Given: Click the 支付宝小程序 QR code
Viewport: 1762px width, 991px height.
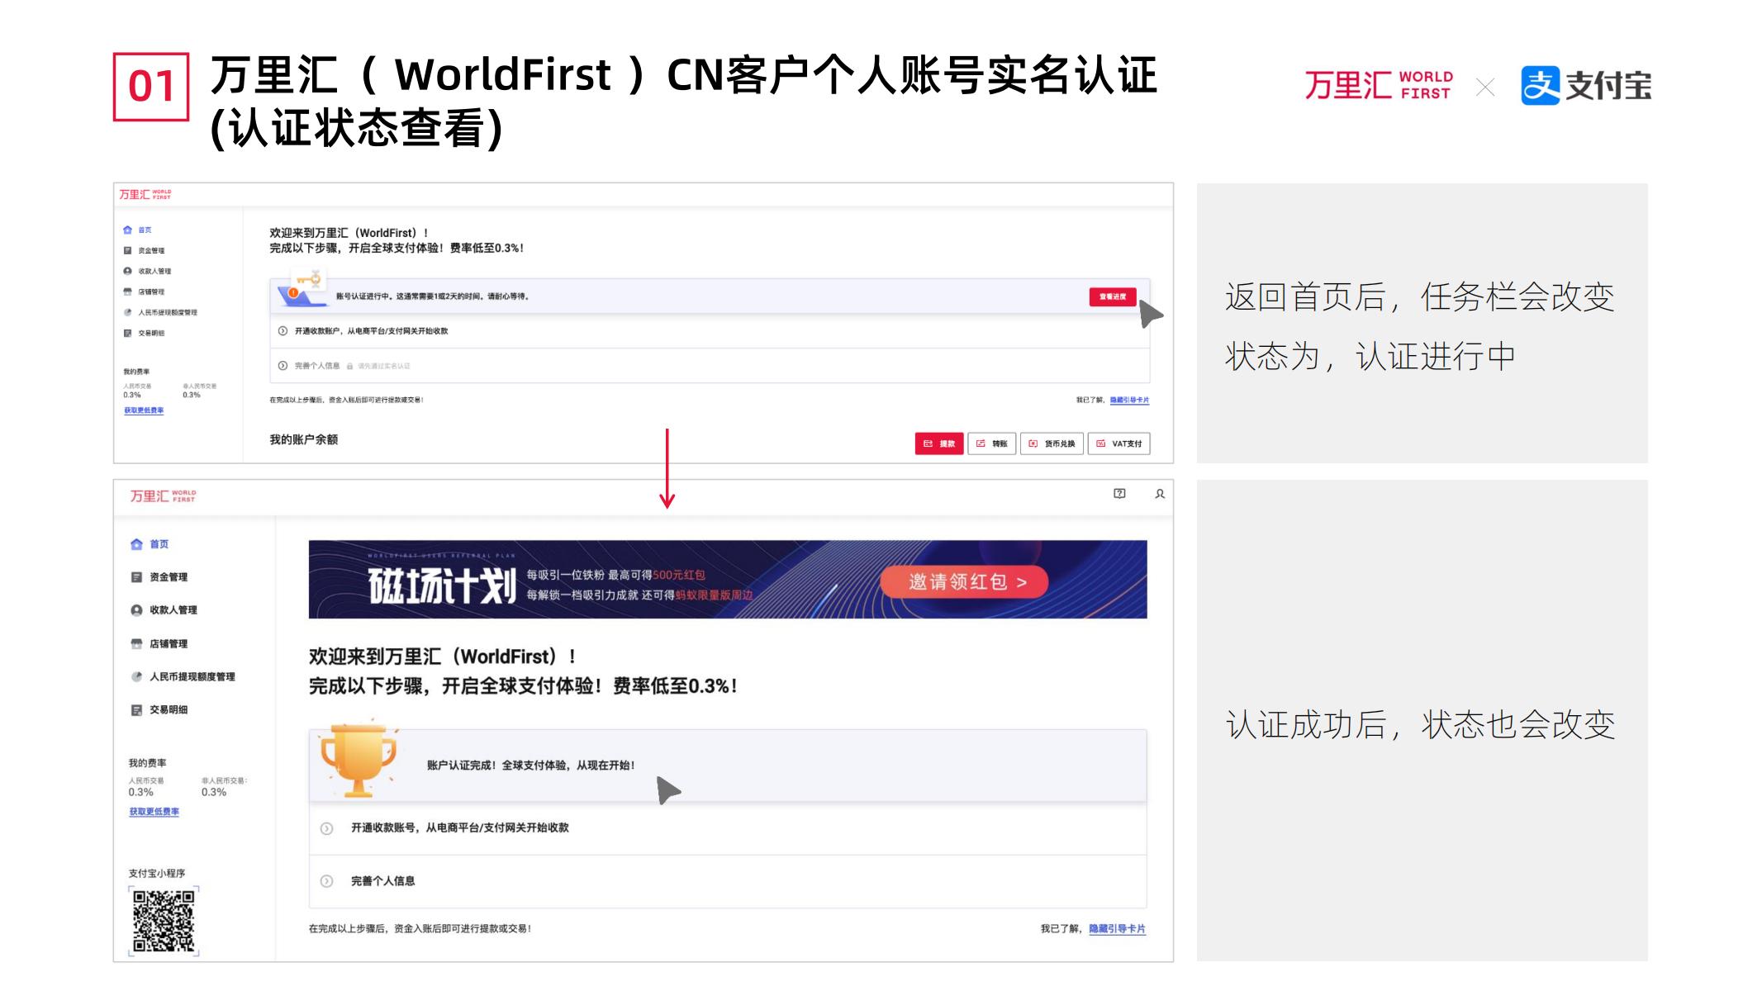Looking at the screenshot, I should (164, 922).
